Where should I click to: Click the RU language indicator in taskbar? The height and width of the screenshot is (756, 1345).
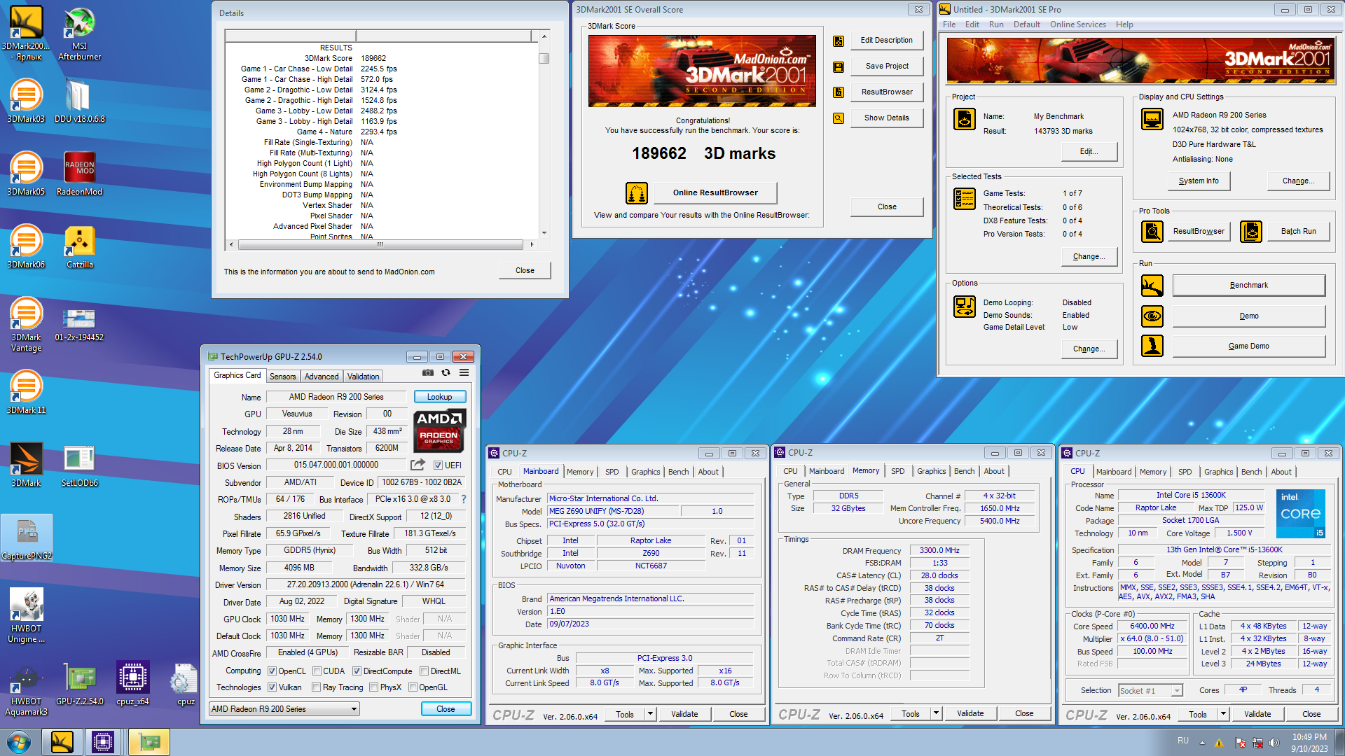(x=1183, y=741)
